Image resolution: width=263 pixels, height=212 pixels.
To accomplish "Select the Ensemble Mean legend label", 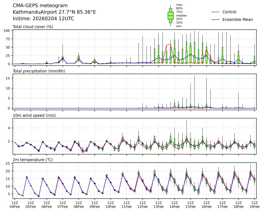I will coord(237,19).
